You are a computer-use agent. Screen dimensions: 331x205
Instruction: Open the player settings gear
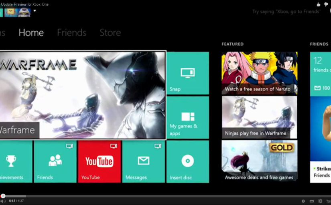tap(320, 201)
